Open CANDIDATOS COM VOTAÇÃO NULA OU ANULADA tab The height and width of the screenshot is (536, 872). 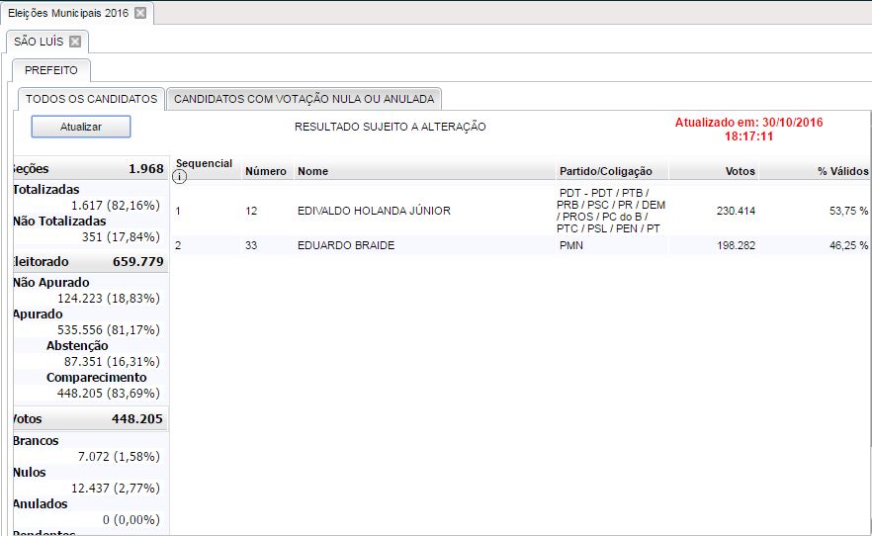click(304, 99)
